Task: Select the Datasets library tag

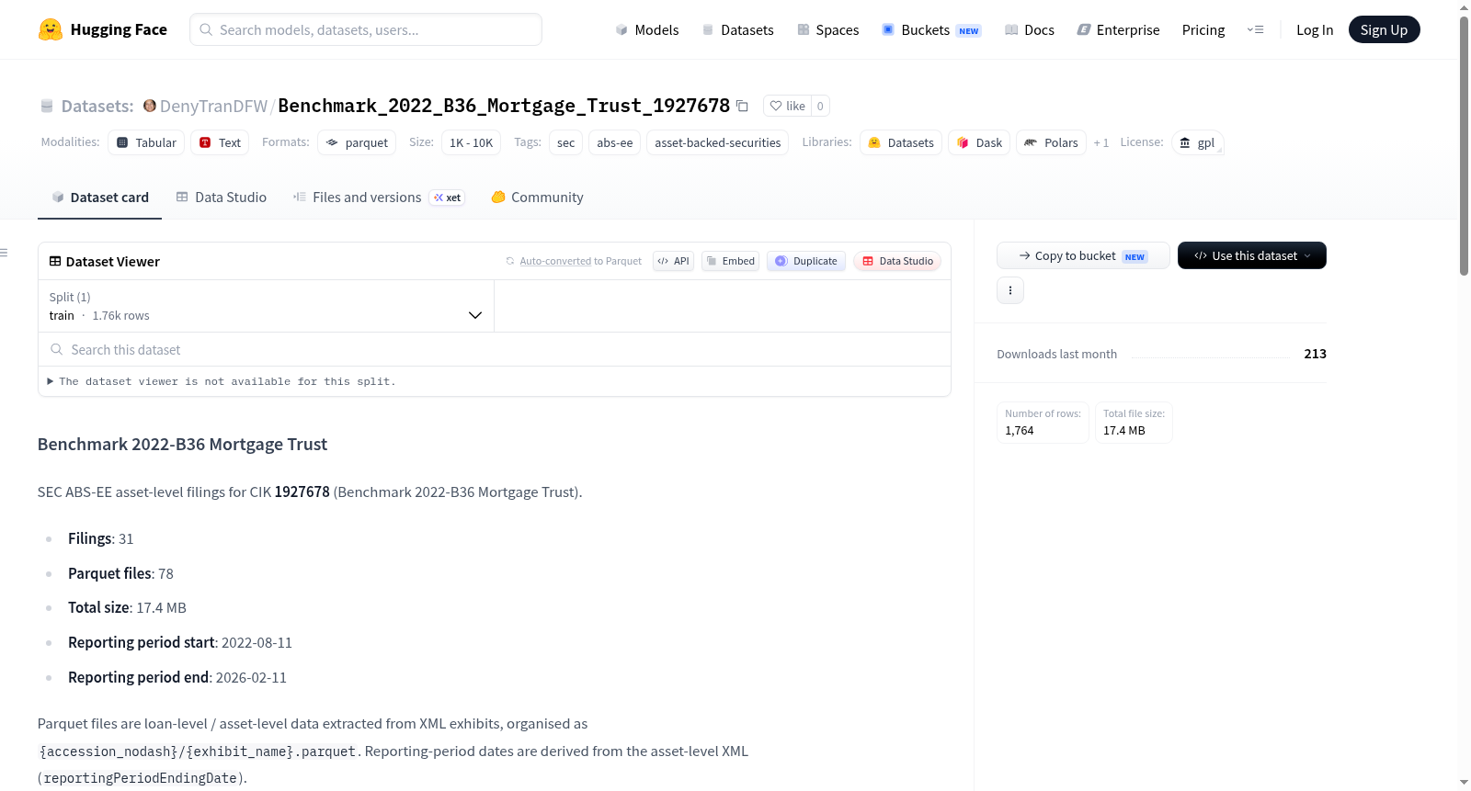Action: (901, 142)
